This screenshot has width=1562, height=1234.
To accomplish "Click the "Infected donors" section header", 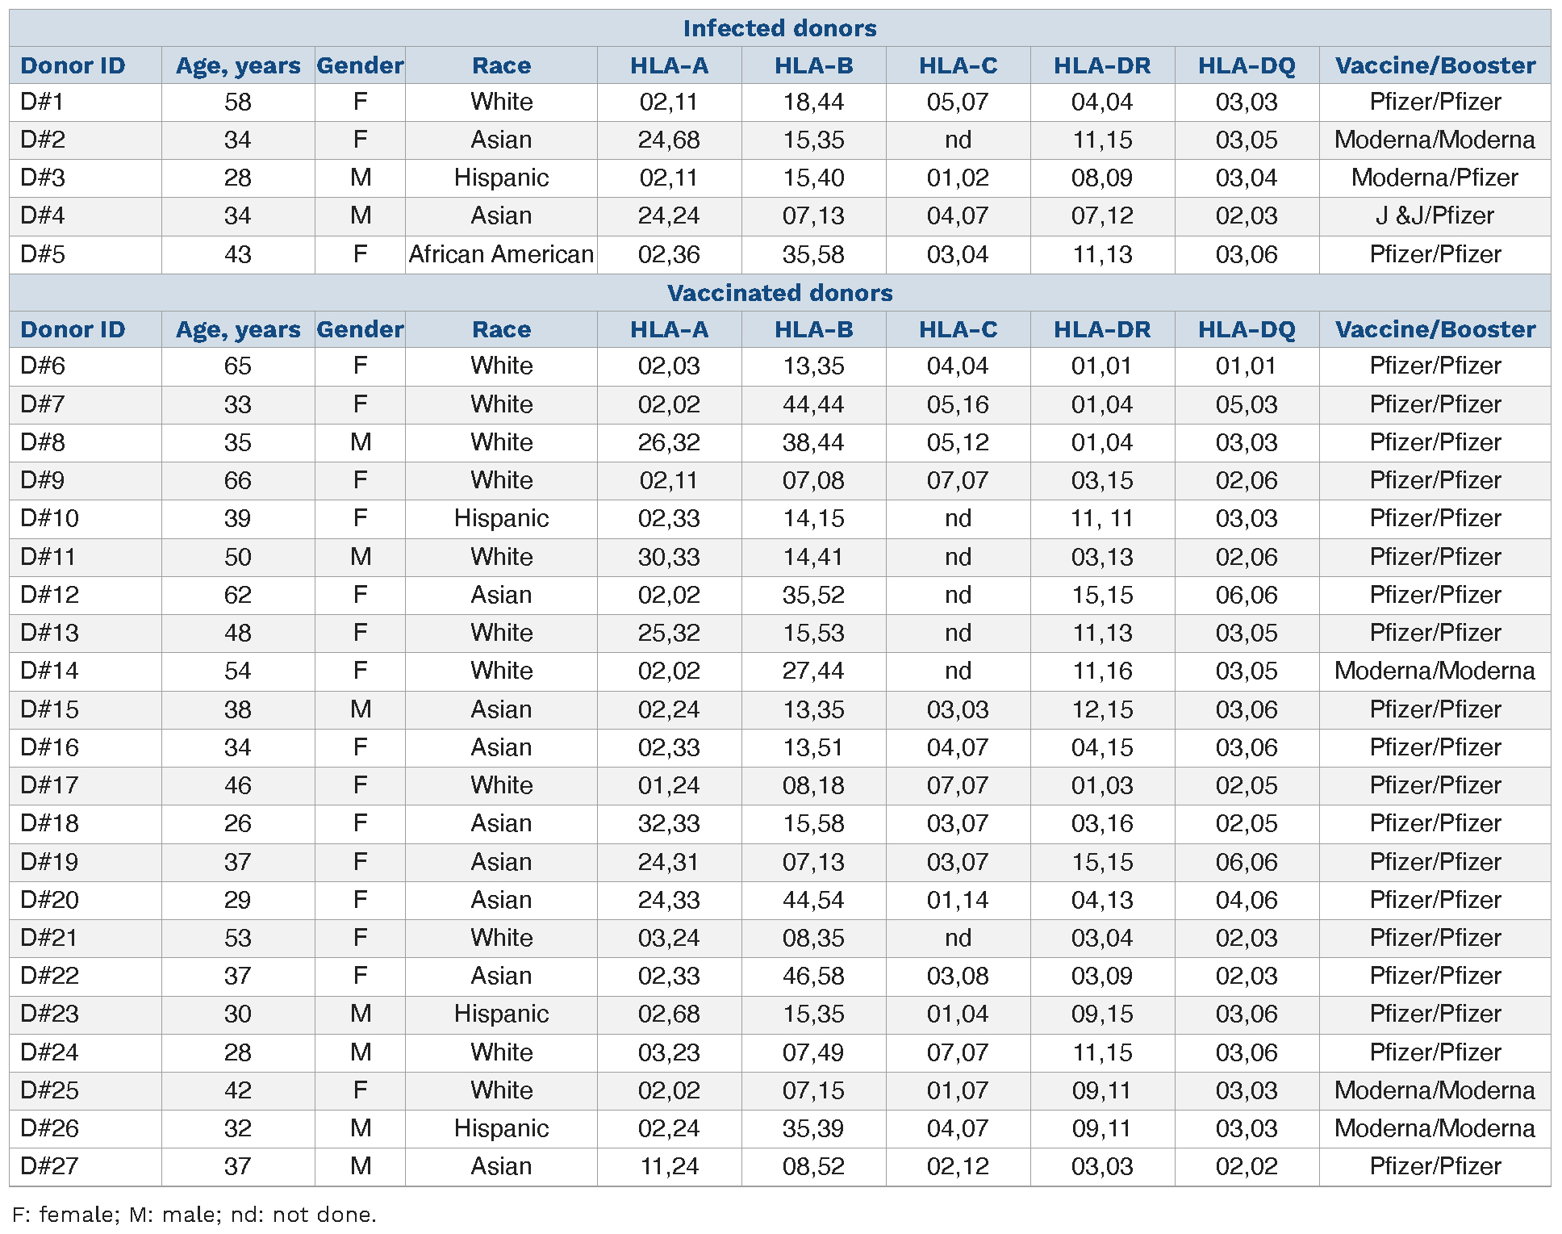I will (x=779, y=28).
